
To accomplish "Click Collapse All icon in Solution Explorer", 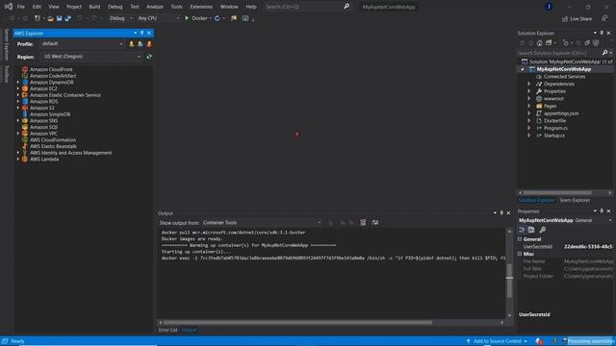I will 587,42.
